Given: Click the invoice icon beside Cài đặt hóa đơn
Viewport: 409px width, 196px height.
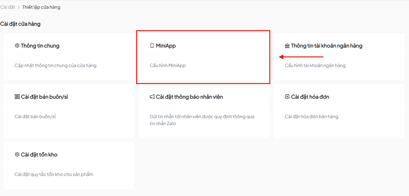Looking at the screenshot, I should [x=287, y=97].
